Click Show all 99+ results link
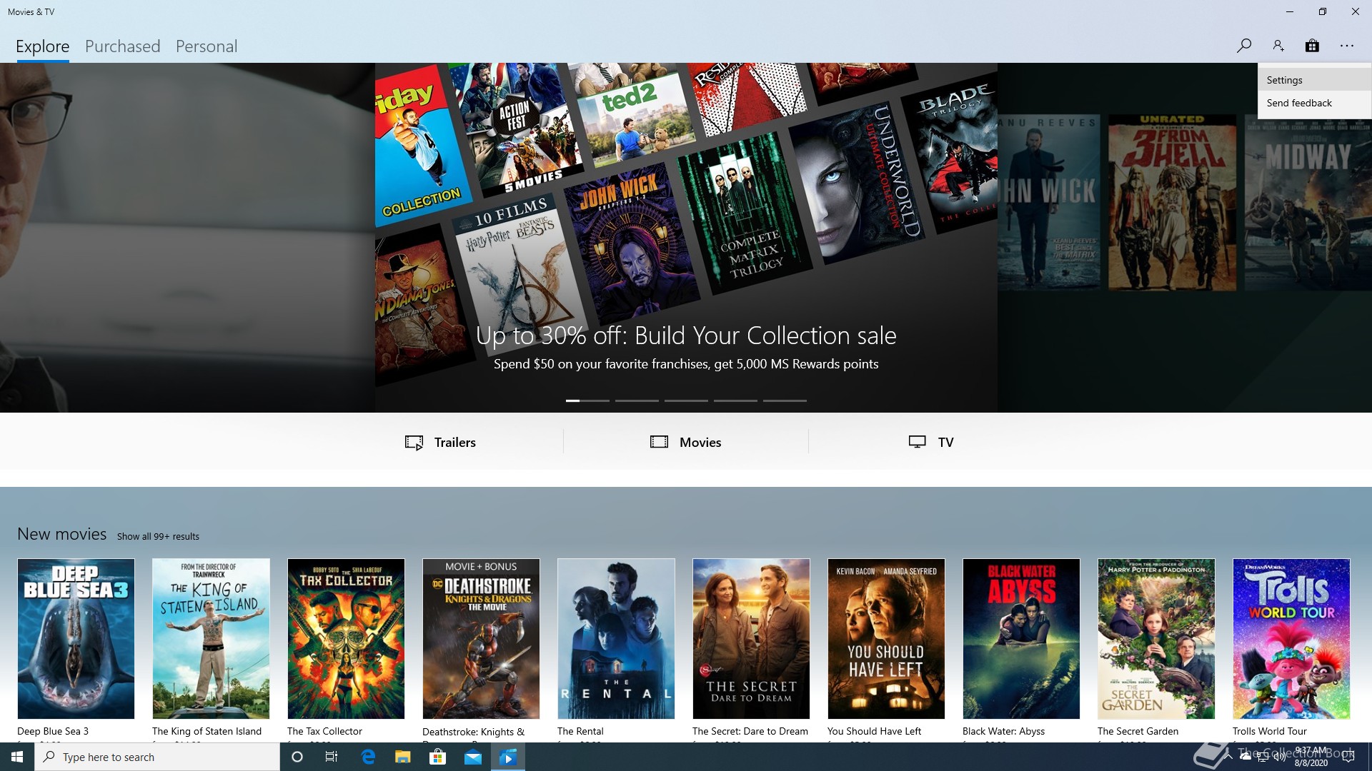 158,536
